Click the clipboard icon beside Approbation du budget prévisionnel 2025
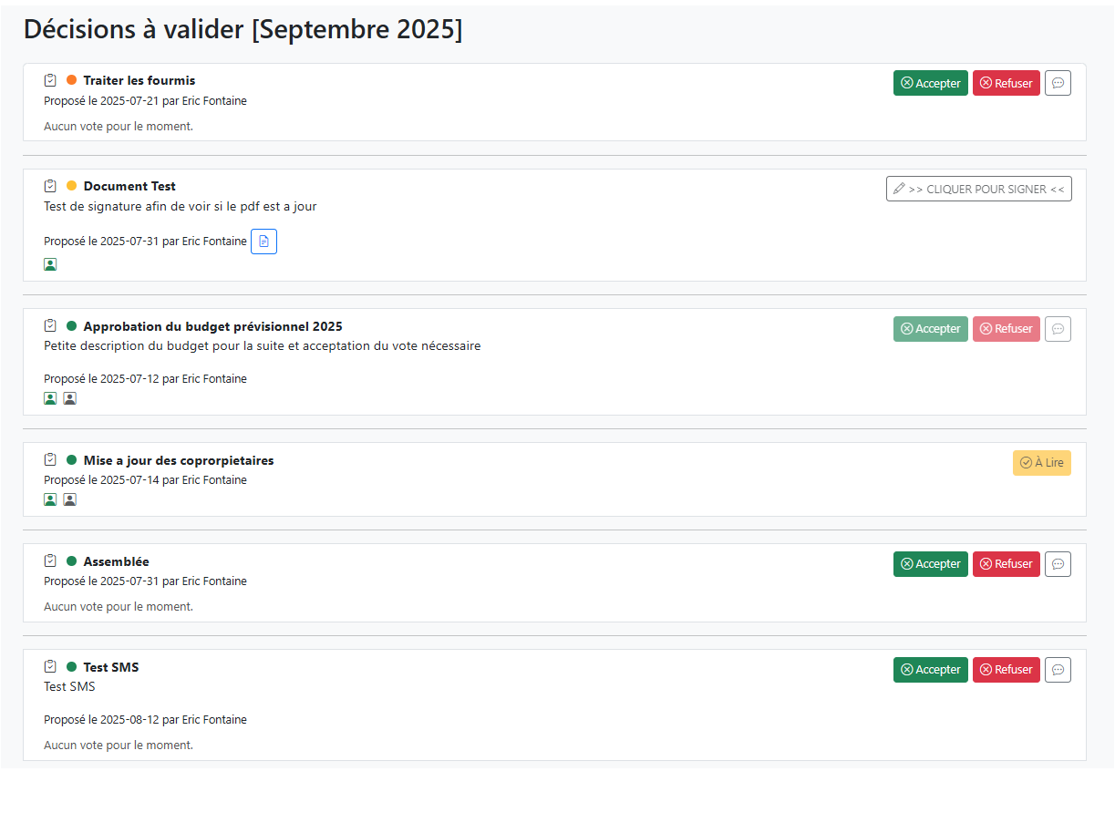 pyautogui.click(x=50, y=325)
